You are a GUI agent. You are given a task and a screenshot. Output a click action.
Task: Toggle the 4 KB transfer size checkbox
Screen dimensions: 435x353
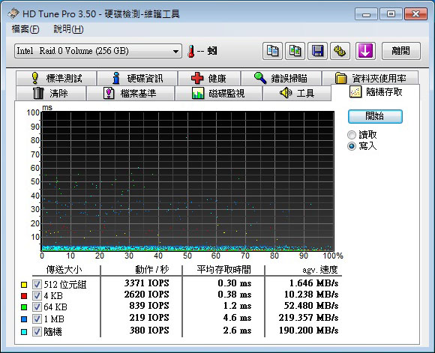pyautogui.click(x=37, y=295)
